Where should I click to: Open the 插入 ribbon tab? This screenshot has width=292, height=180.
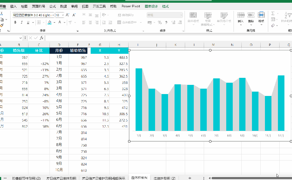(14, 6)
